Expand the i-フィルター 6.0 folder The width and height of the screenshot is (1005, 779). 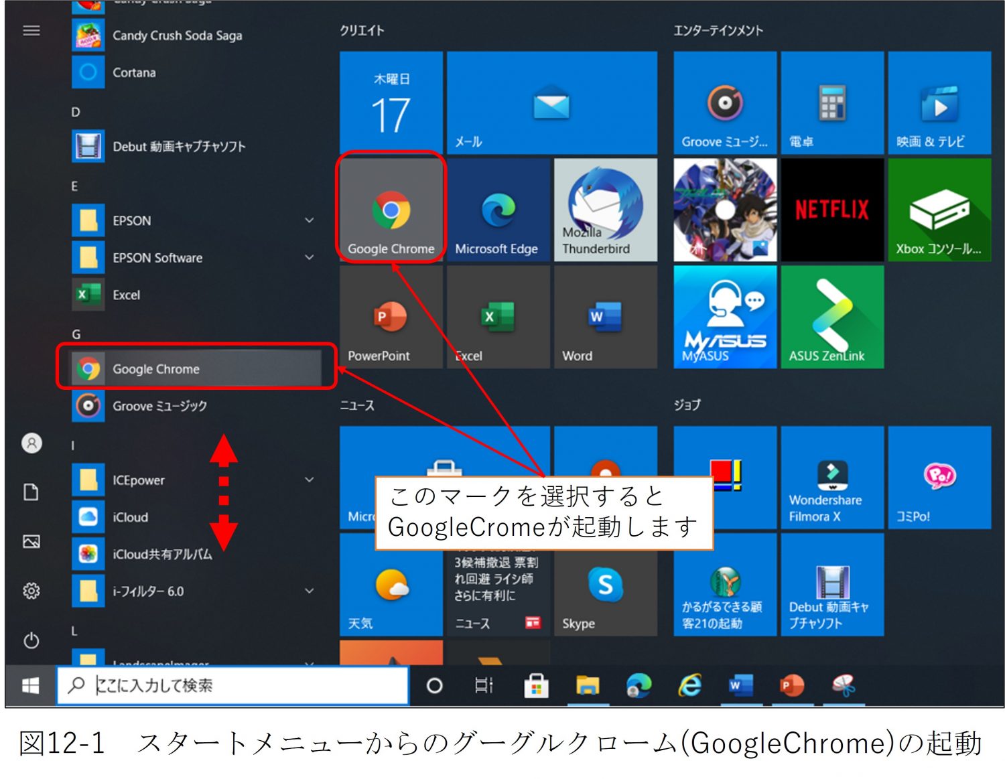coord(309,591)
